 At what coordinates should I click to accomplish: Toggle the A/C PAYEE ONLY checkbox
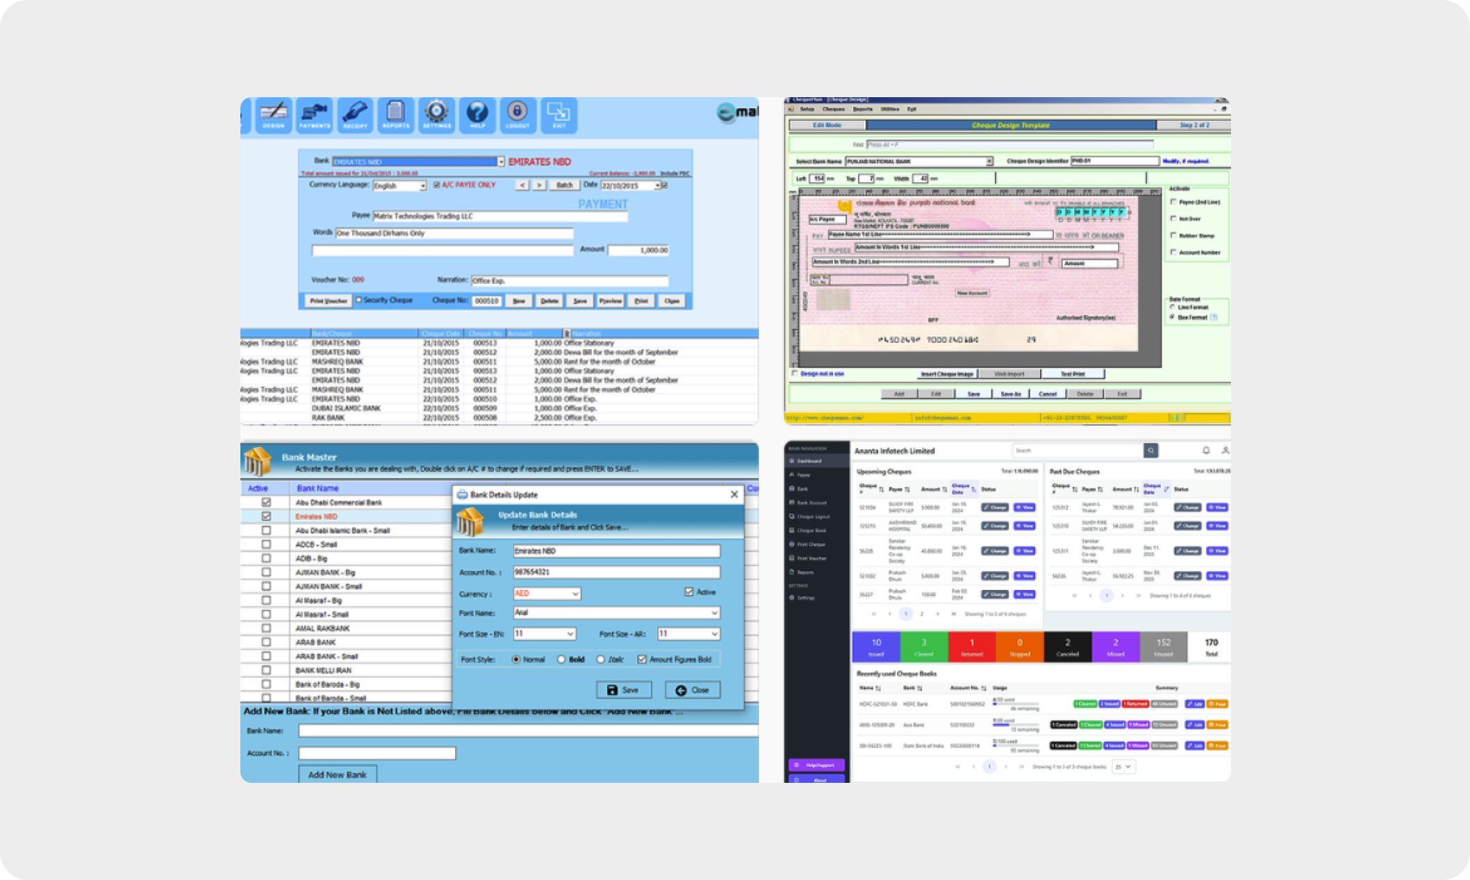437,185
